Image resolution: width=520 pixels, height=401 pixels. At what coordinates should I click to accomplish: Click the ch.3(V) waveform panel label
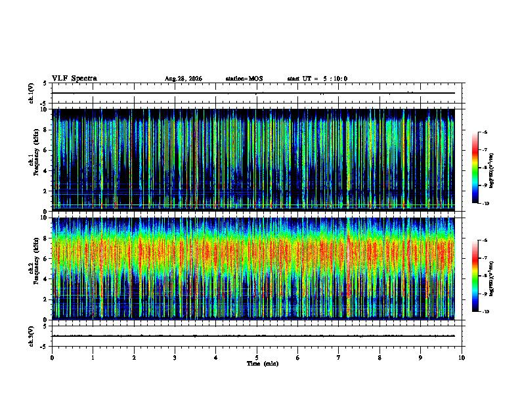click(32, 336)
